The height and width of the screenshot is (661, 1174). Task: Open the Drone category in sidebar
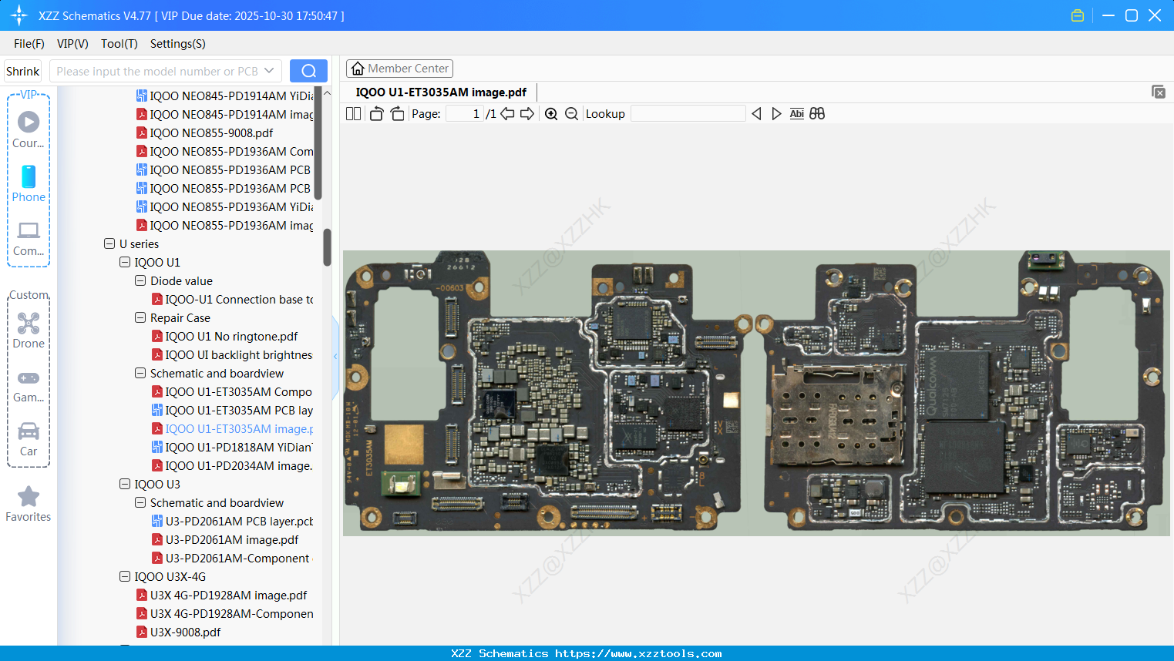coord(29,330)
